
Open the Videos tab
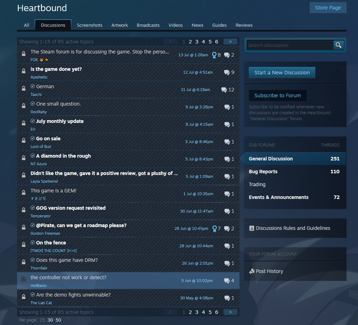pyautogui.click(x=176, y=25)
